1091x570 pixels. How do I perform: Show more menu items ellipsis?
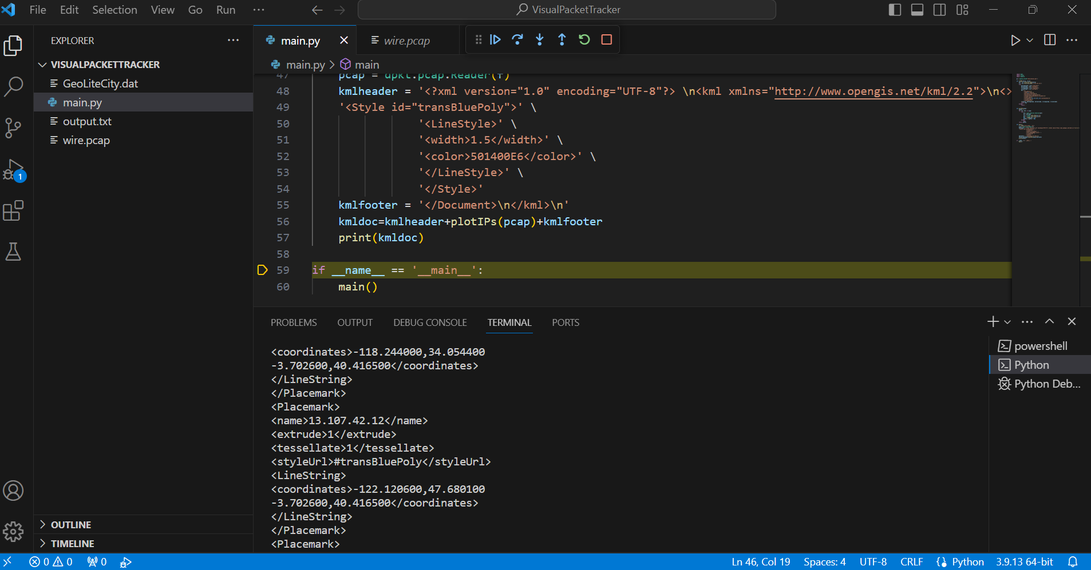(x=259, y=10)
